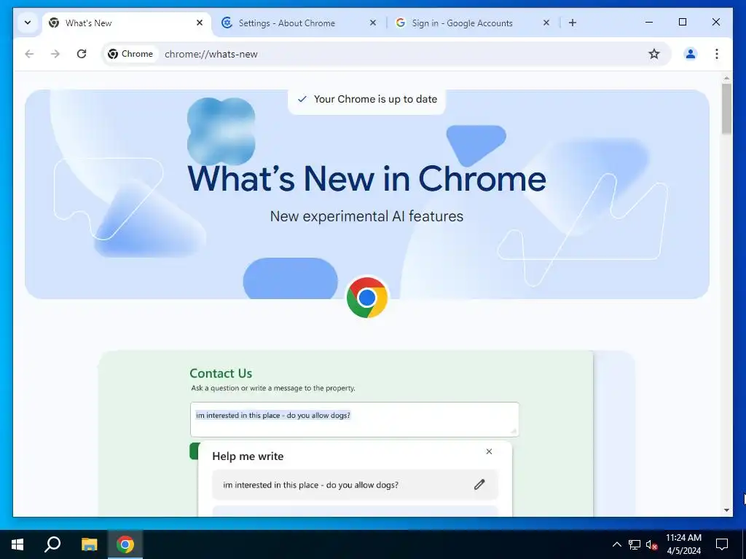Close the Help me write popup
The height and width of the screenshot is (559, 746).
pos(489,451)
